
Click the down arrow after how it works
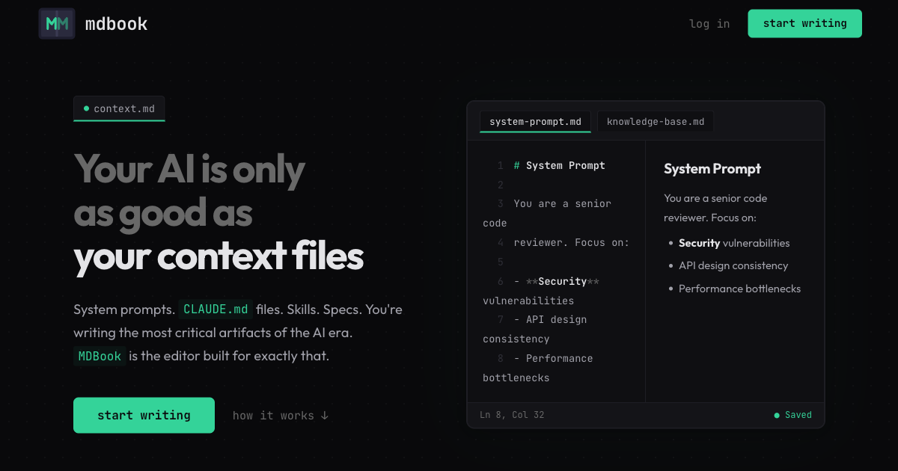click(x=324, y=416)
